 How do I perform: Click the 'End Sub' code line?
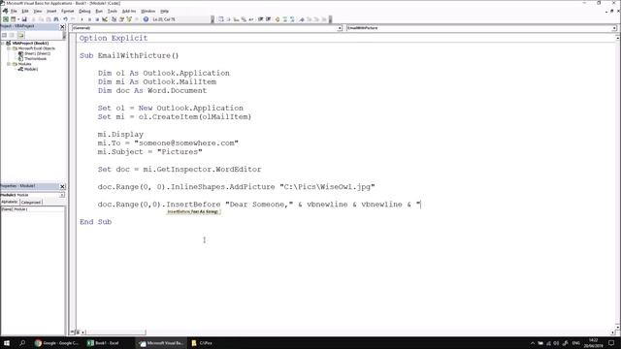click(95, 222)
